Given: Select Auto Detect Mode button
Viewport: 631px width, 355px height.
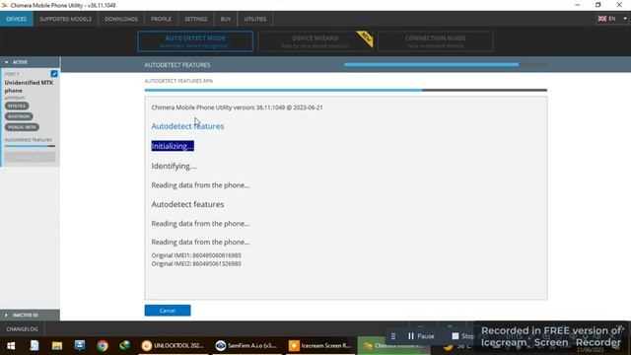Looking at the screenshot, I should pos(195,41).
